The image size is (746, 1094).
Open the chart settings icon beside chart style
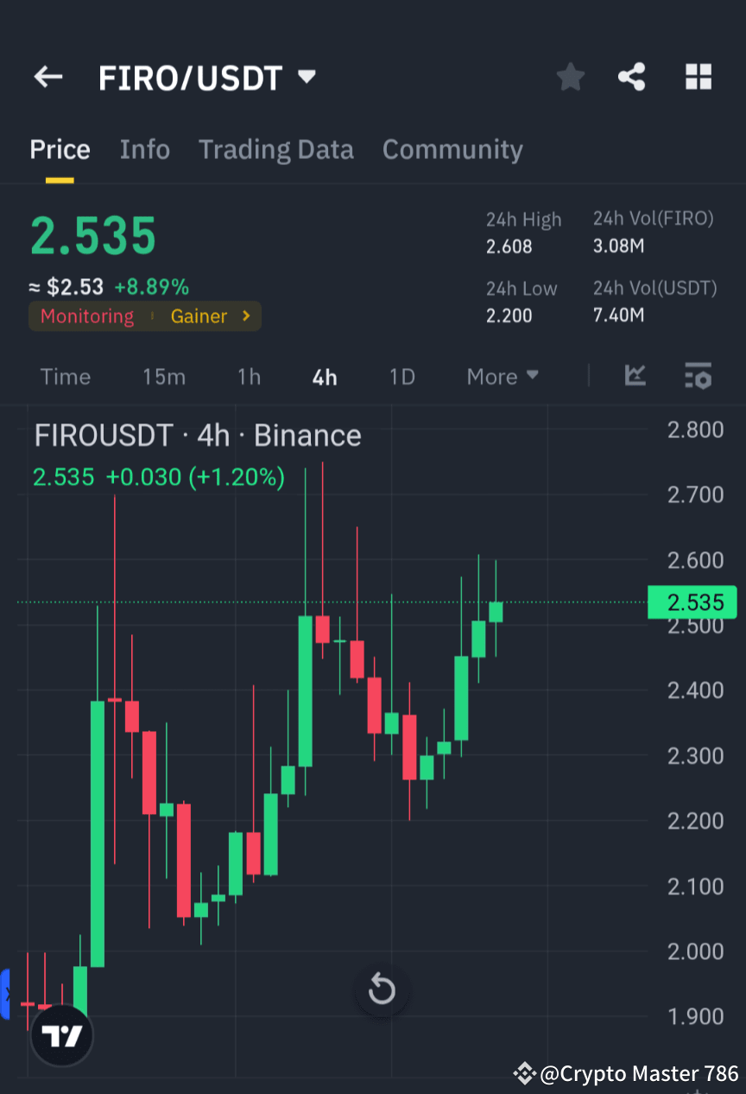(x=698, y=376)
